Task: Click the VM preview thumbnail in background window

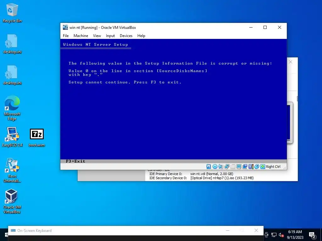Action: tap(290, 122)
